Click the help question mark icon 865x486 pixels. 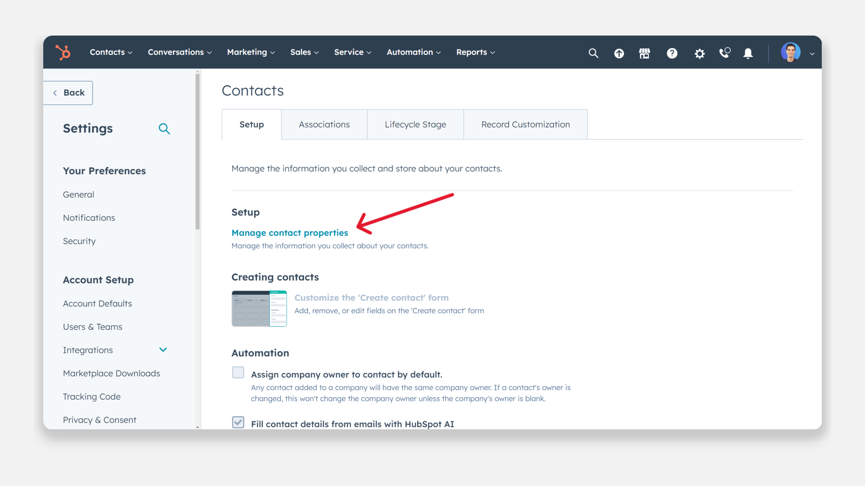(x=672, y=54)
